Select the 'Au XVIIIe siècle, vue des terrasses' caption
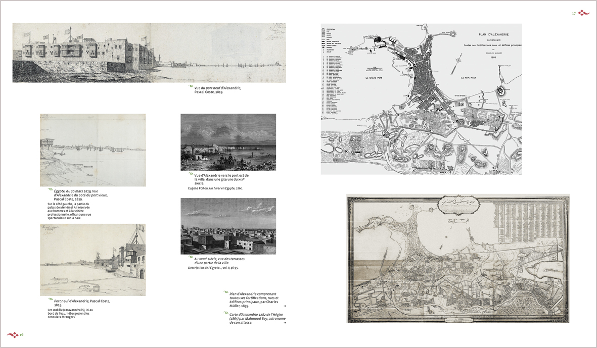 tap(219, 261)
